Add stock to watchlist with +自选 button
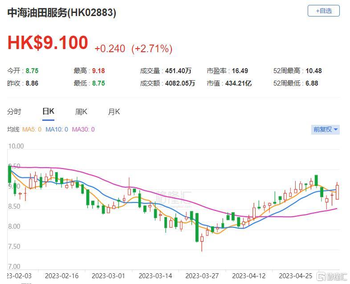Image resolution: width=350 pixels, height=284 pixels. pos(323,11)
